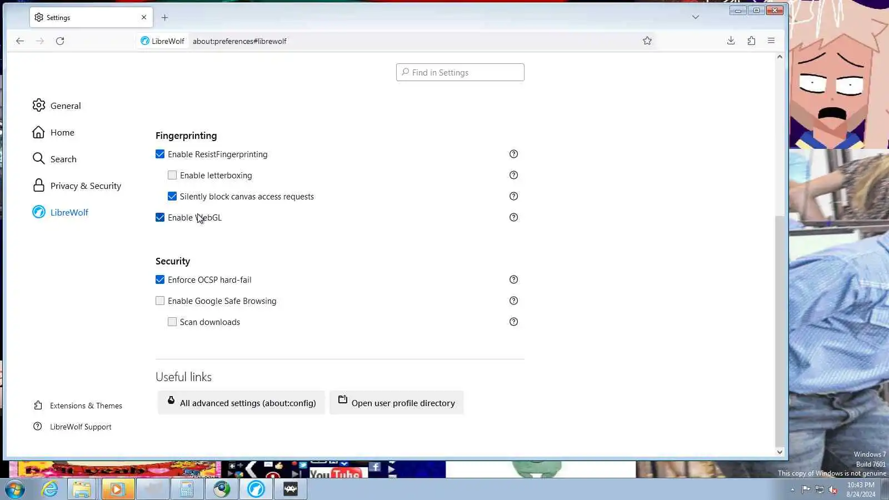
Task: Uncheck Silently block canvas access requests
Action: click(x=172, y=196)
